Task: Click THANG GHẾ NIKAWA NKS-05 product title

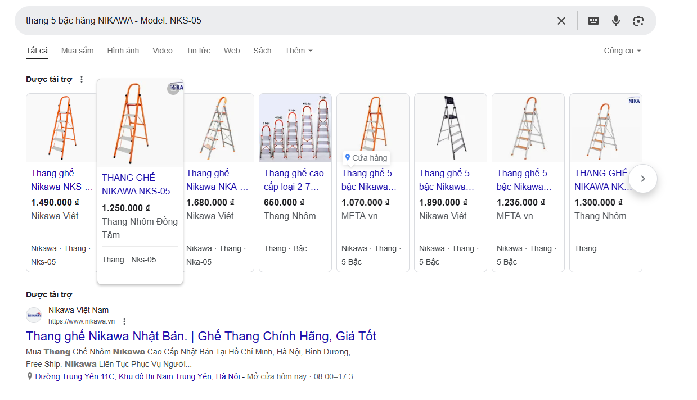Action: (136, 184)
